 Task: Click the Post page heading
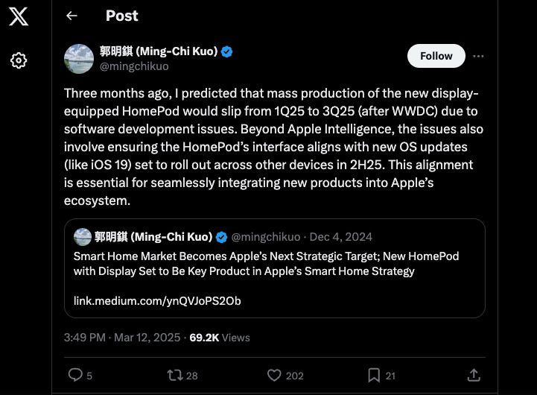122,16
